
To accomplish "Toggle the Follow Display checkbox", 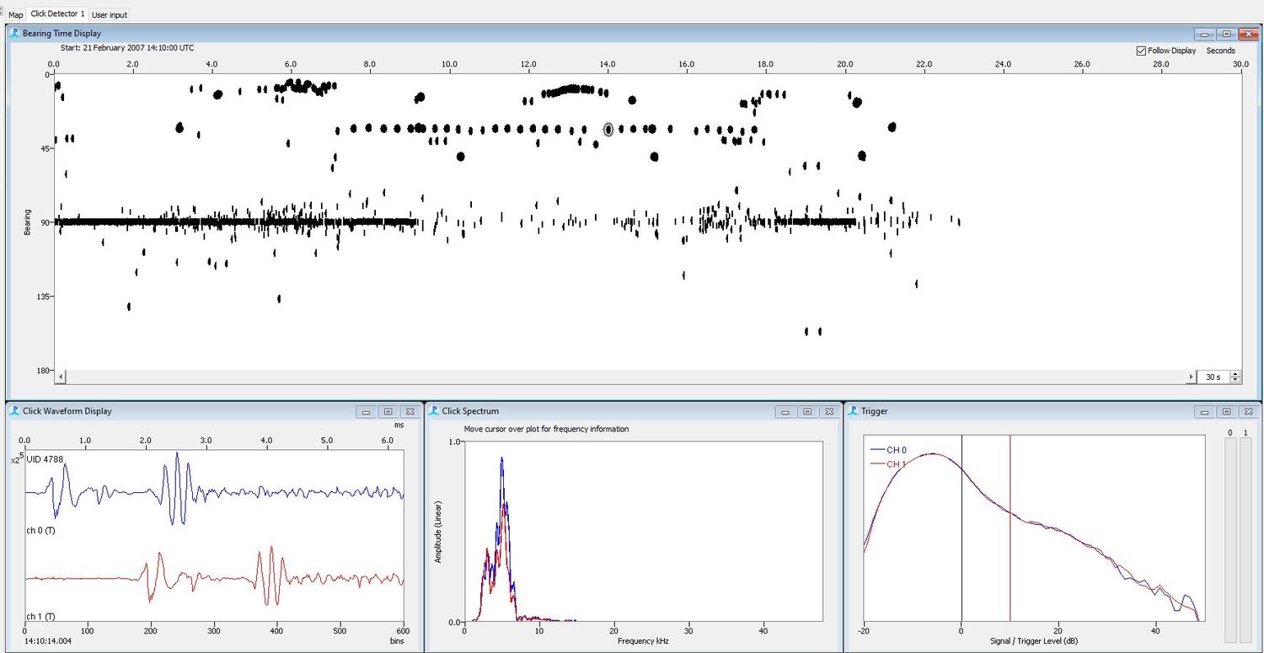I will (x=1142, y=51).
